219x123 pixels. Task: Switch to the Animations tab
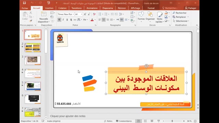point(92,8)
